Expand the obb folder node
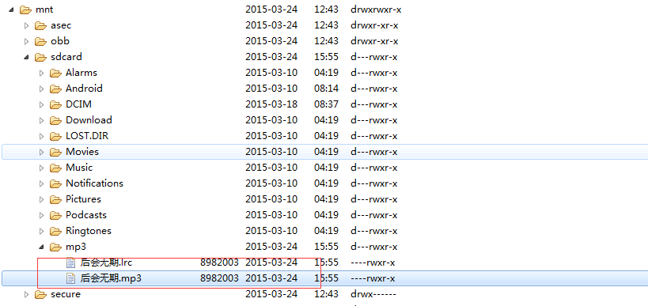Image resolution: width=648 pixels, height=306 pixels. pyautogui.click(x=26, y=41)
